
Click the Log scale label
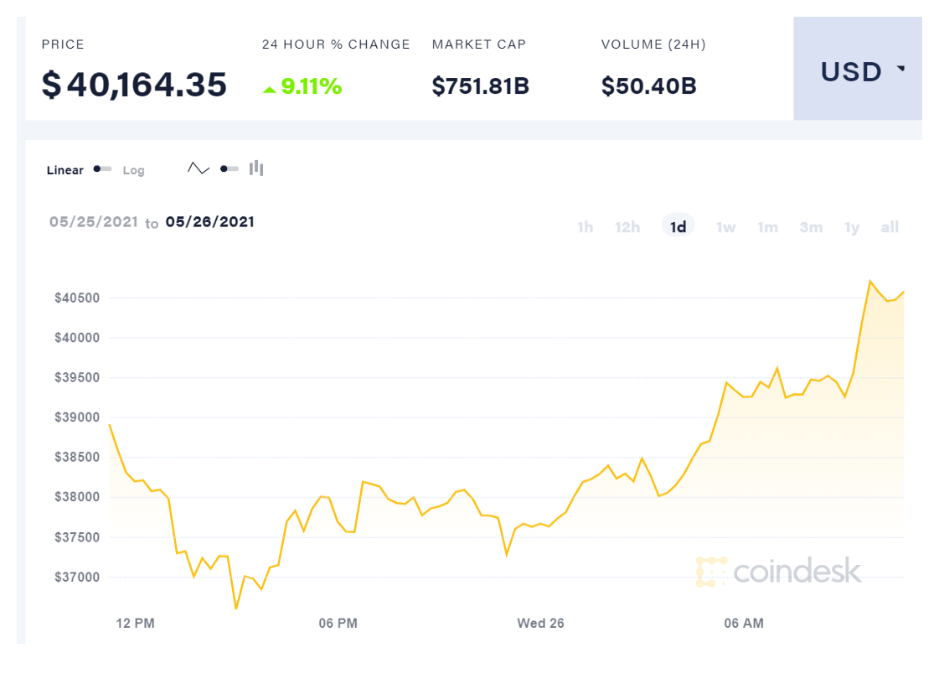tap(133, 170)
